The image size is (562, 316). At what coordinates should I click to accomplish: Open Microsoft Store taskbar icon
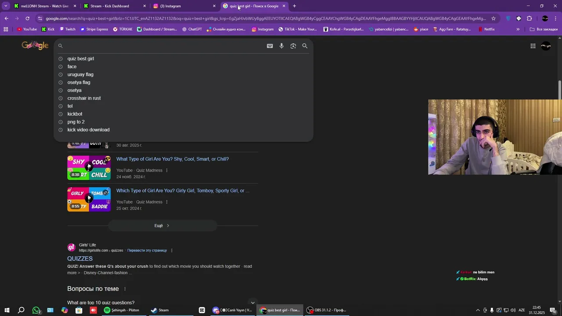[79, 310]
